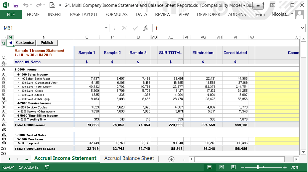Click the Insert Function fx icon
This screenshot has width=308, height=172.
(x=145, y=28)
